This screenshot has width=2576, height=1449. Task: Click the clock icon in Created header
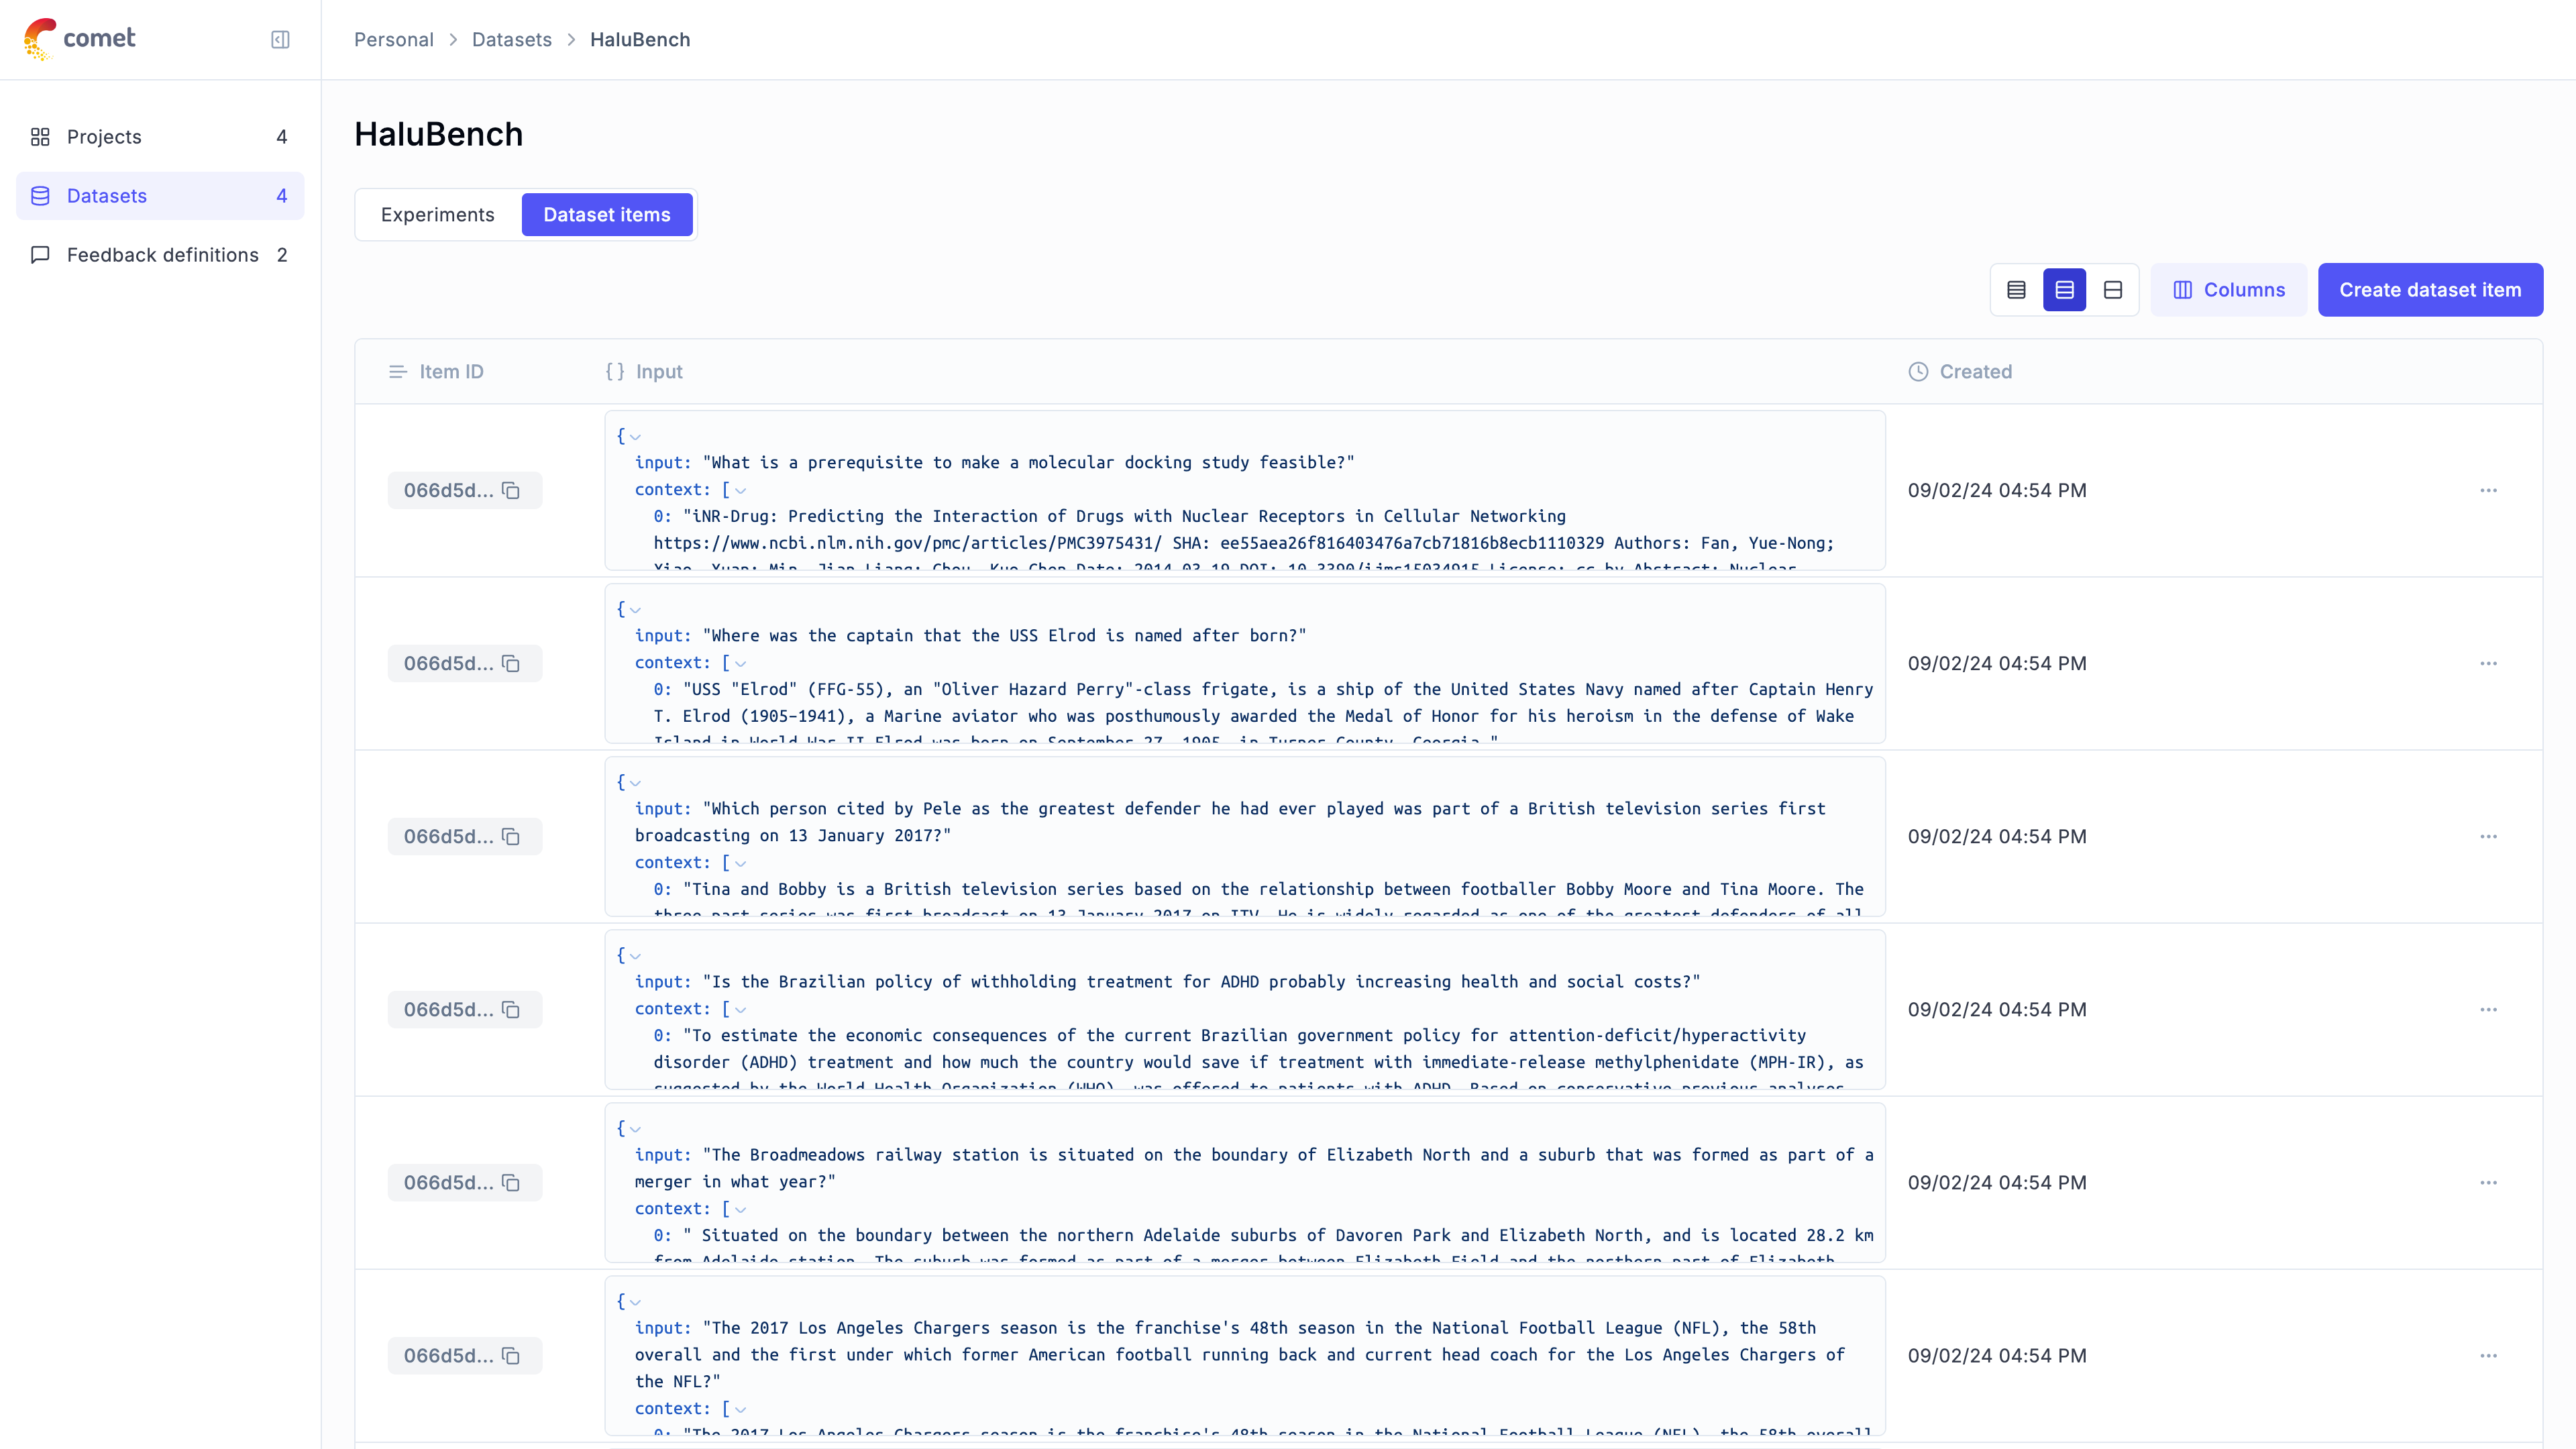[1917, 372]
